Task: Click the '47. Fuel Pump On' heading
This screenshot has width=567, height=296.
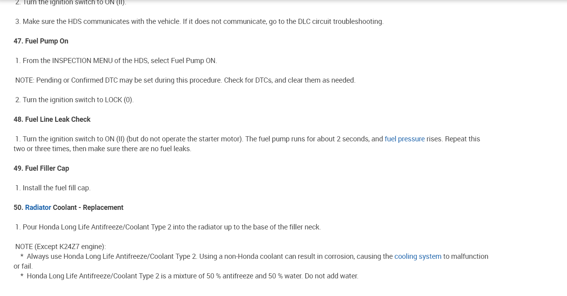Action: 41,41
